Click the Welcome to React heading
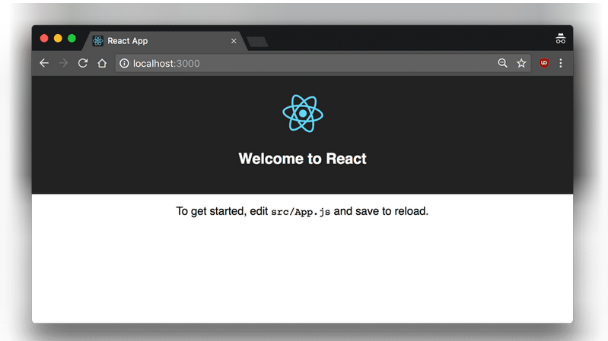Screen dimensions: 608x341 pos(302,159)
